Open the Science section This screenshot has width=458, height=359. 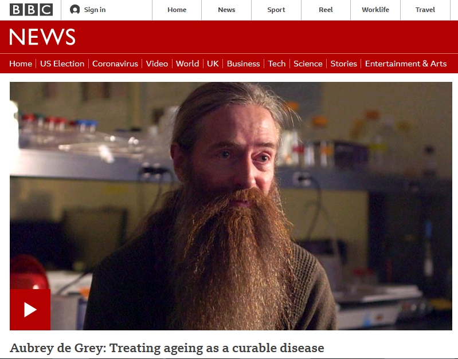click(x=308, y=64)
